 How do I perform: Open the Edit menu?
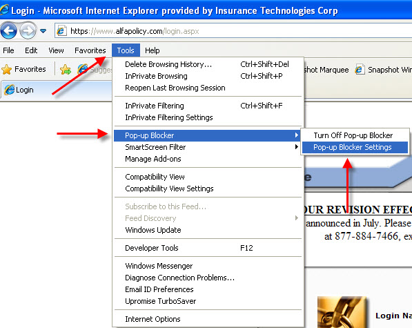coord(31,50)
